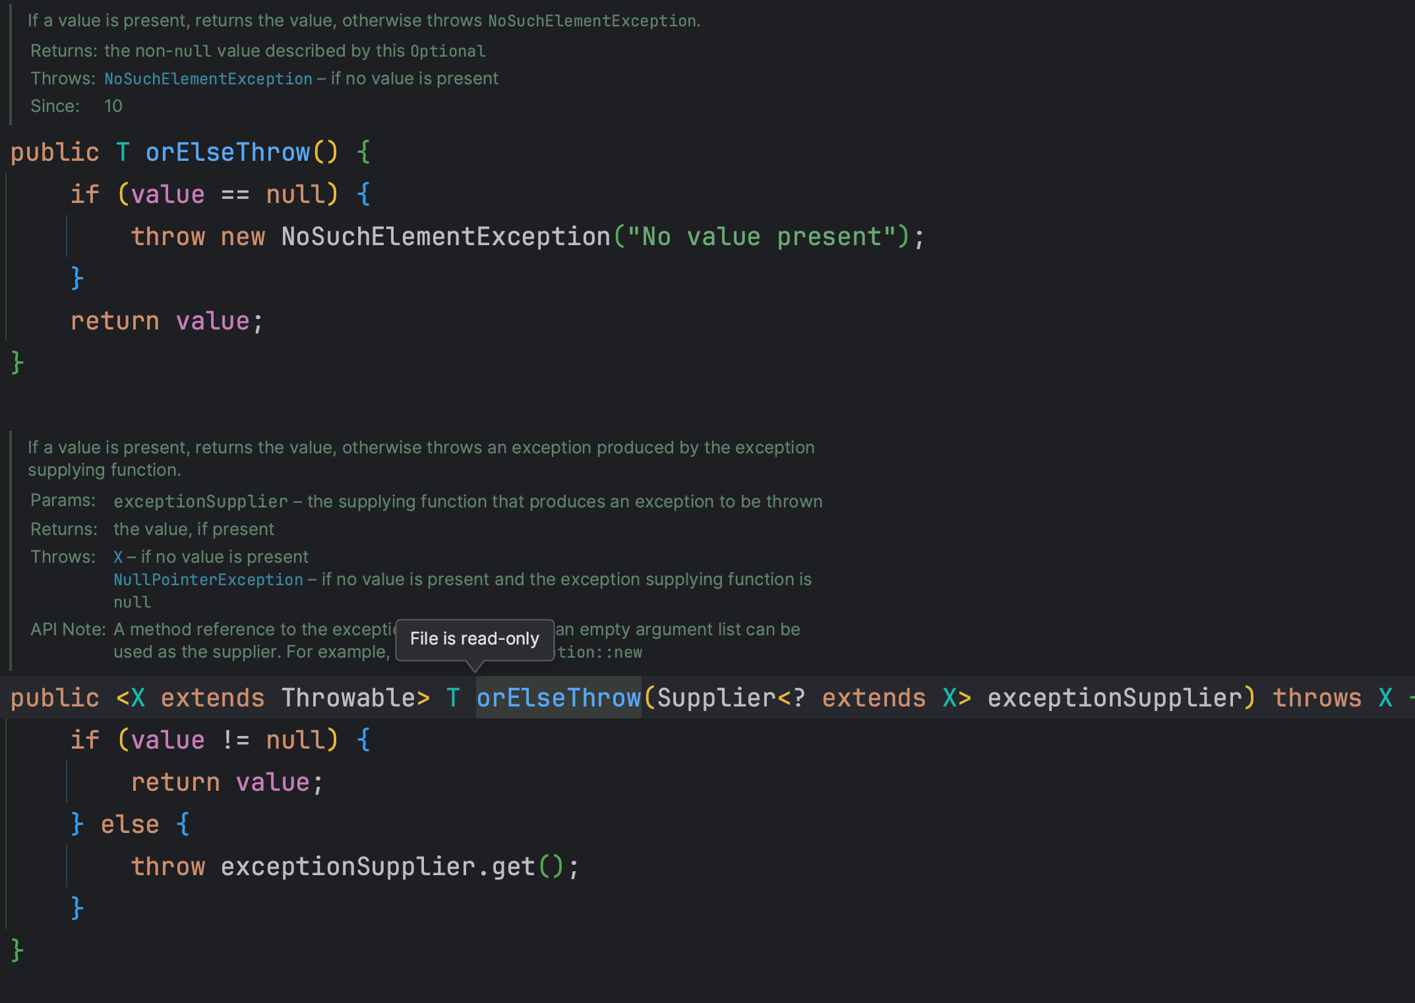Click the else keyword

pyautogui.click(x=130, y=824)
